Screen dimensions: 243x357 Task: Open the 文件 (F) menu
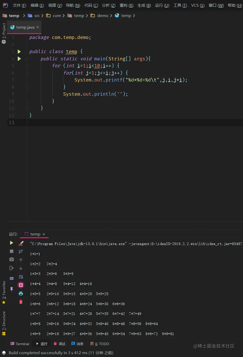(19, 5)
